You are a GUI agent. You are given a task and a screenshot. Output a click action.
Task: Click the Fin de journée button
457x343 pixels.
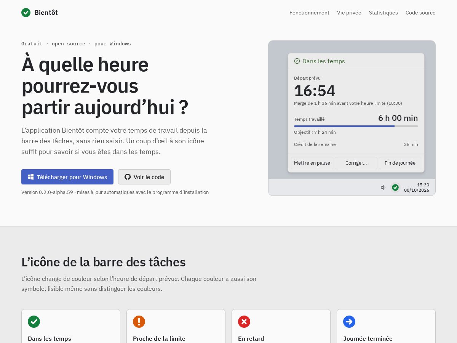click(400, 163)
